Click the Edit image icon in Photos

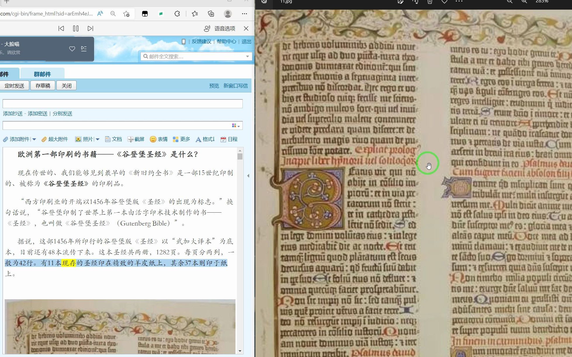point(401,1)
